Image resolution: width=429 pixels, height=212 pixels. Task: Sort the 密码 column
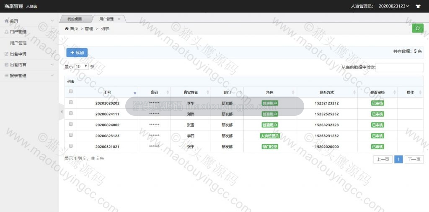click(x=168, y=92)
